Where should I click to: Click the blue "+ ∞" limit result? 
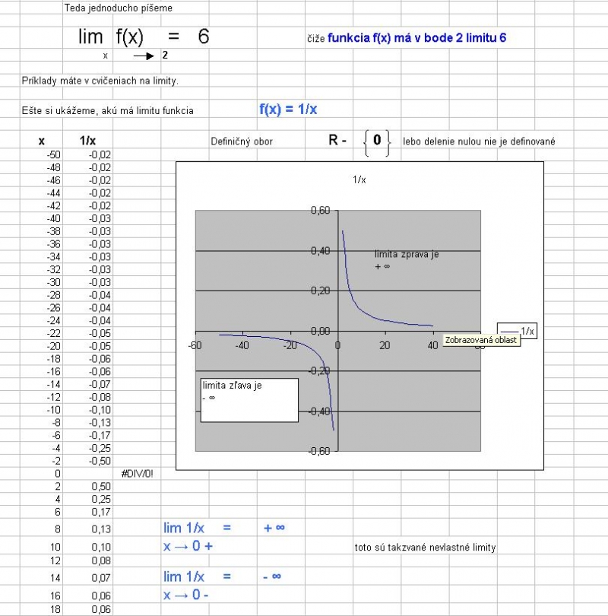[x=274, y=528]
